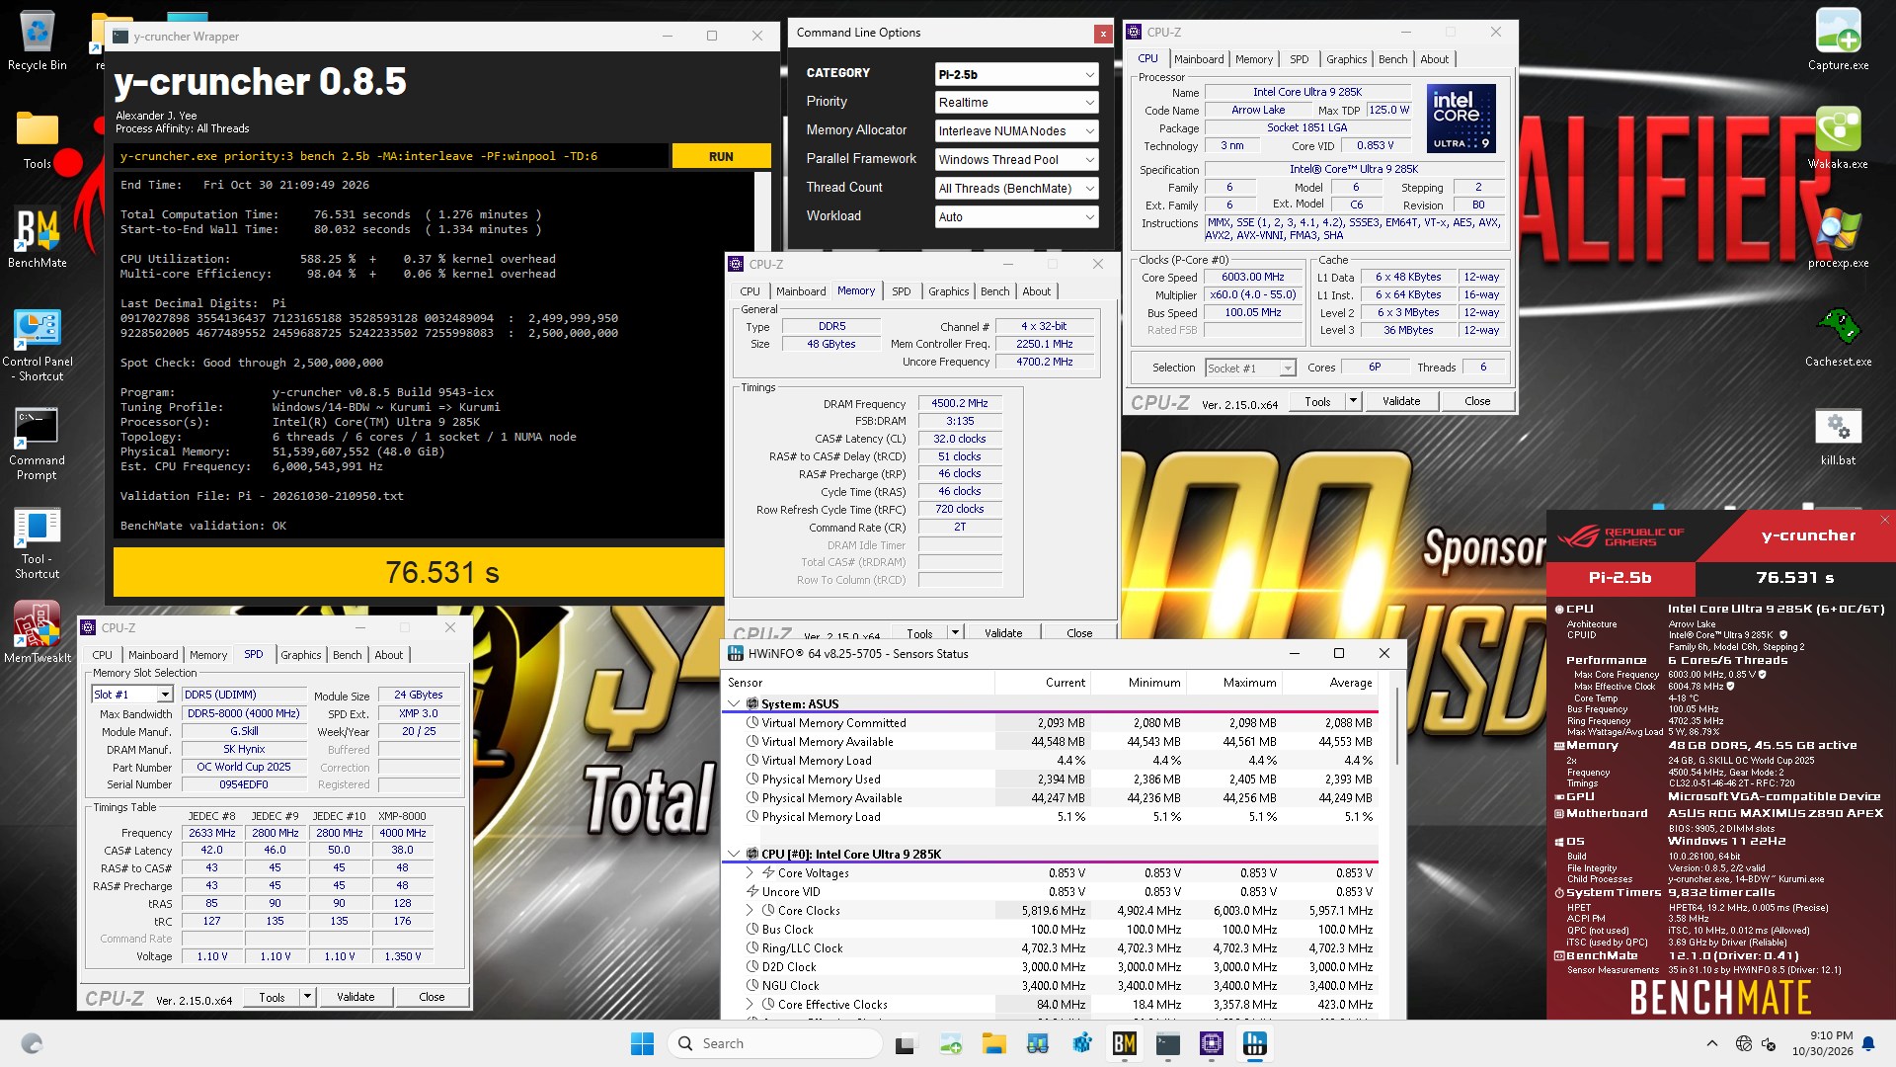Open the Thread Count dropdown
1896x1067 pixels.
(1016, 189)
